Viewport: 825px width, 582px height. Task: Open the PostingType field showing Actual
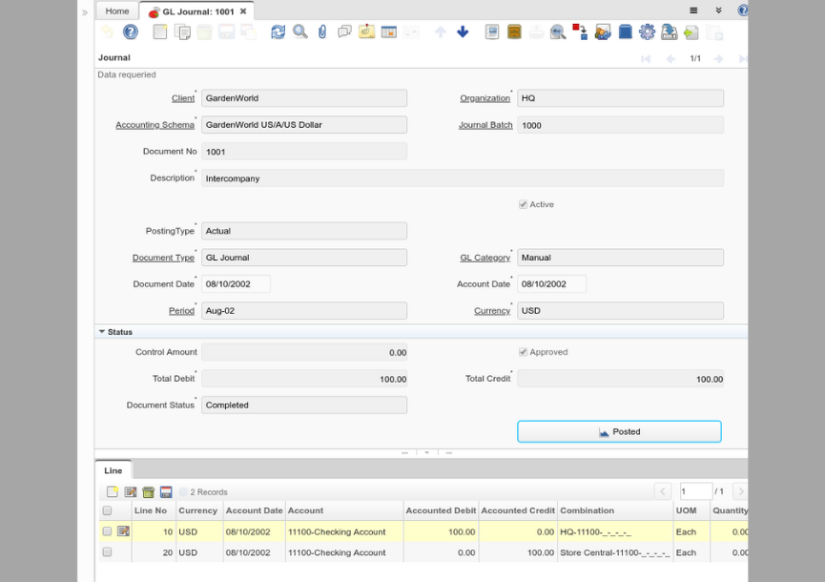[x=304, y=231]
